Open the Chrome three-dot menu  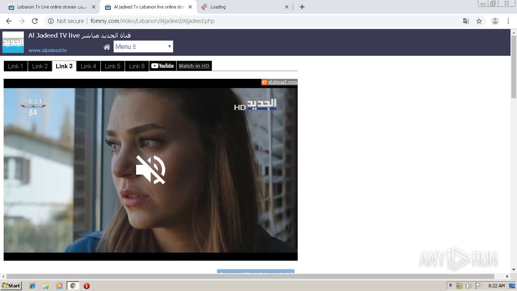pyautogui.click(x=508, y=21)
